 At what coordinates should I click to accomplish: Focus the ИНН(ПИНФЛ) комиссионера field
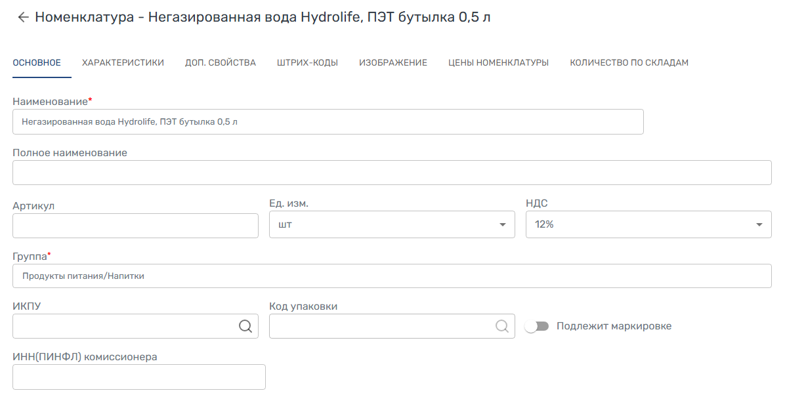[139, 377]
